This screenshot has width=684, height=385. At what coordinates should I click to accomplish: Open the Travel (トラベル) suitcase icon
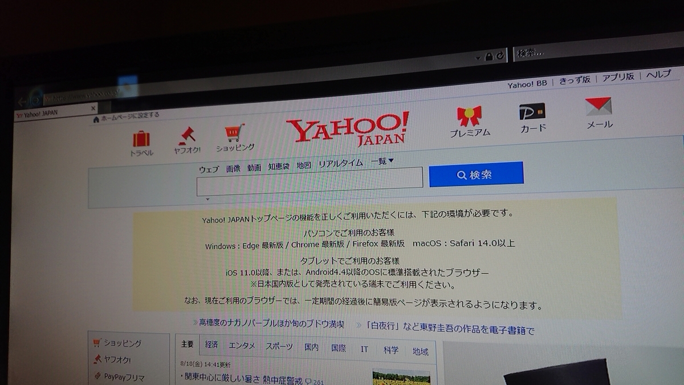tap(141, 139)
